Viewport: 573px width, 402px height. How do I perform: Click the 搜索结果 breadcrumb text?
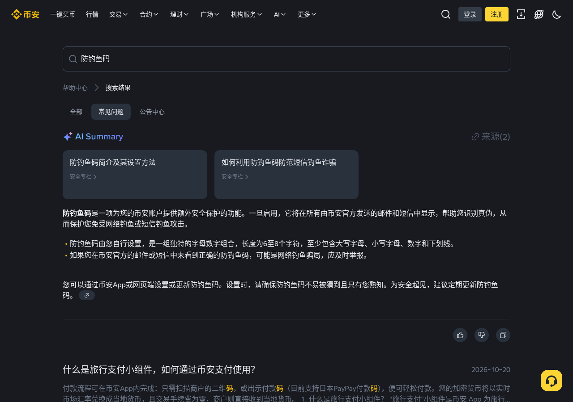point(118,88)
